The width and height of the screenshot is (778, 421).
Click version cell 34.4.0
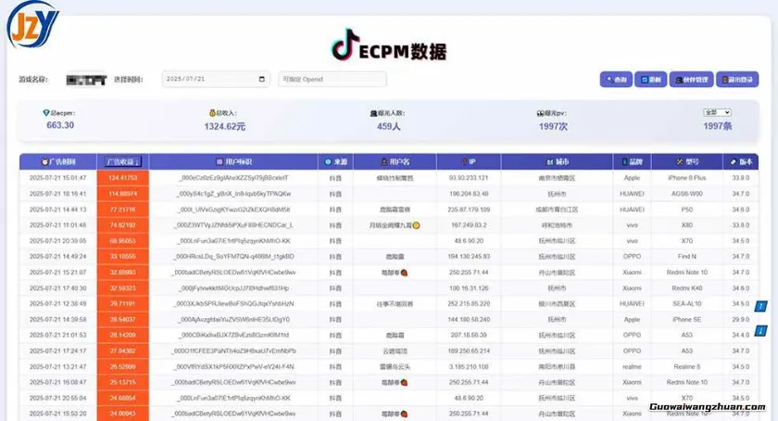point(740,335)
